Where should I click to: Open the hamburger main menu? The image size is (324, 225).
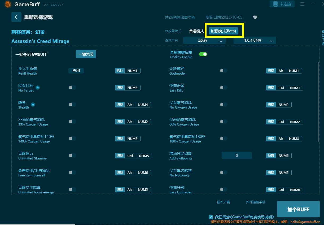coord(302,4)
